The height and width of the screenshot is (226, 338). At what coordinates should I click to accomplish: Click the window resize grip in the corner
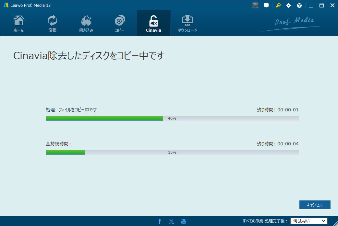(x=335, y=223)
